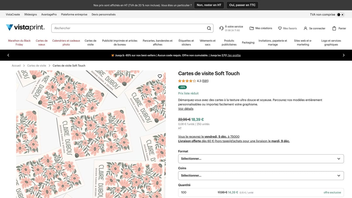Advance the promo banner with the right arrow
This screenshot has width=352, height=198.
(343, 55)
